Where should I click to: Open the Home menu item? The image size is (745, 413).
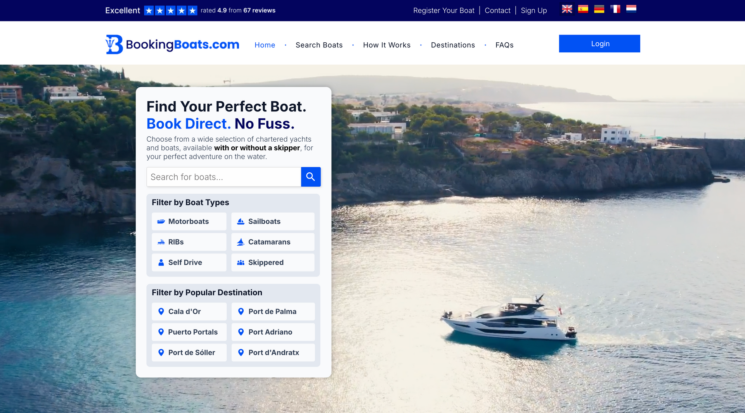tap(265, 45)
